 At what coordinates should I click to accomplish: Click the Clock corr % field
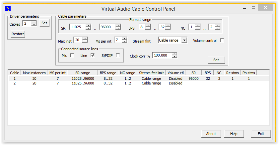point(162,55)
